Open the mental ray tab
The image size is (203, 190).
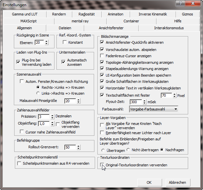pos(80,21)
